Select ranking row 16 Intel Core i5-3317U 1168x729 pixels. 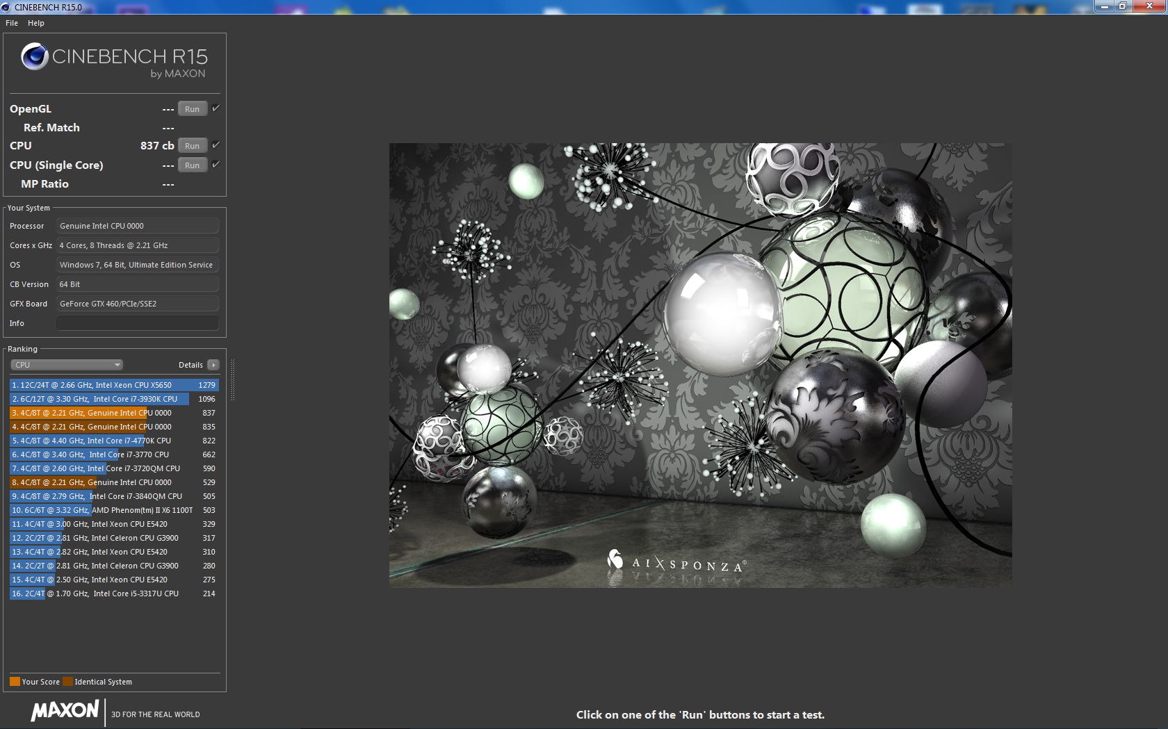tap(114, 593)
